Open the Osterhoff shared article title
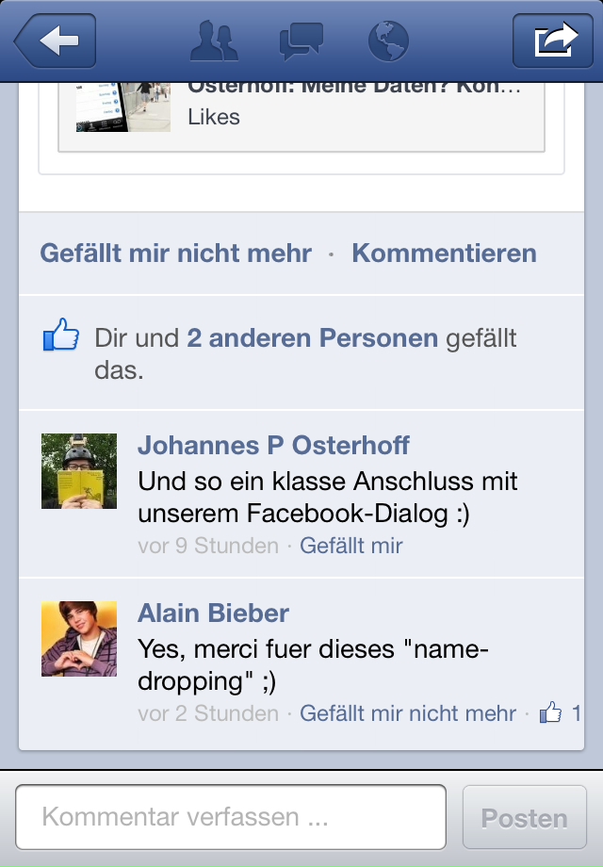This screenshot has width=603, height=867. point(354,88)
